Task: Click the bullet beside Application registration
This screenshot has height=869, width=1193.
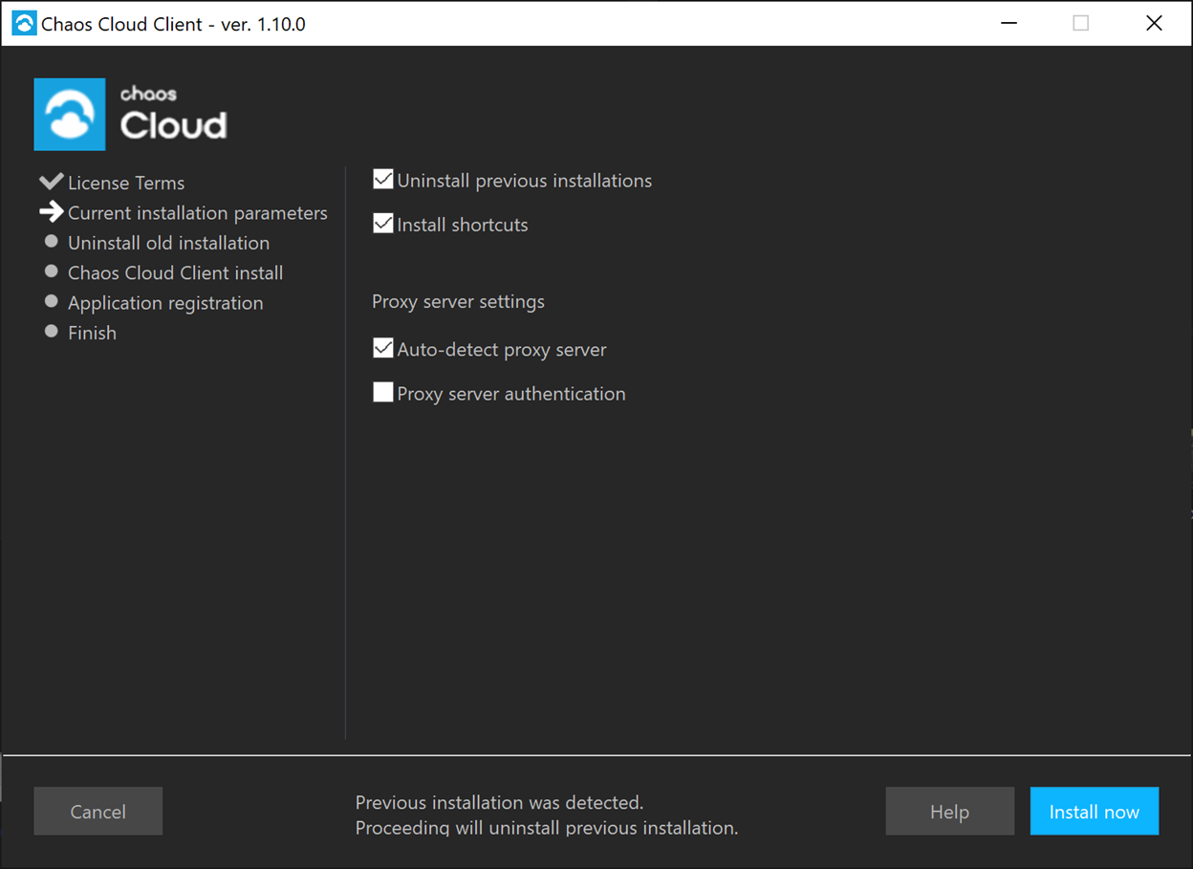Action: click(51, 301)
